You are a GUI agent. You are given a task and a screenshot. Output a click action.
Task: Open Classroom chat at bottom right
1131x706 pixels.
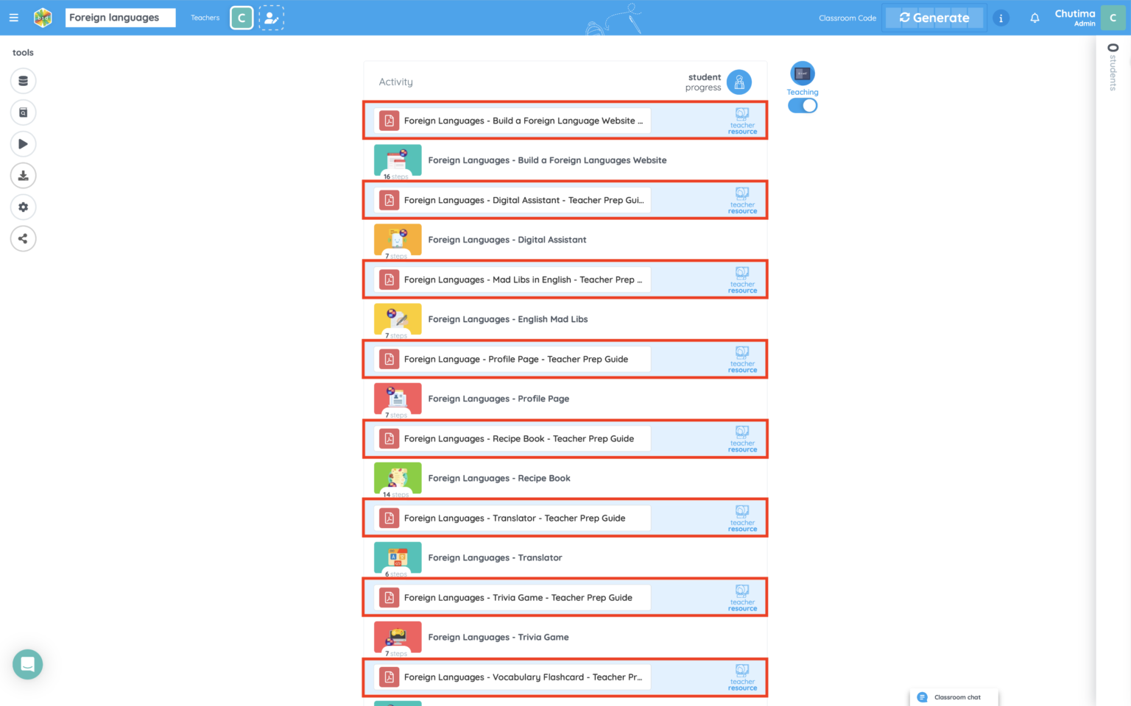[954, 697]
